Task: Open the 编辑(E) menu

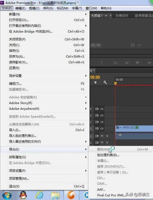Action: click(x=20, y=8)
